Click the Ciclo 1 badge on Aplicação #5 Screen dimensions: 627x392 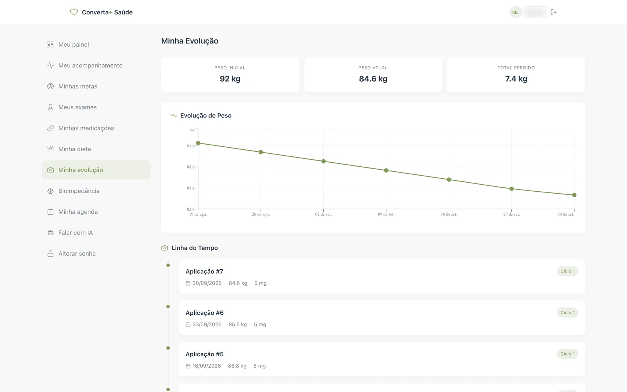pyautogui.click(x=567, y=354)
